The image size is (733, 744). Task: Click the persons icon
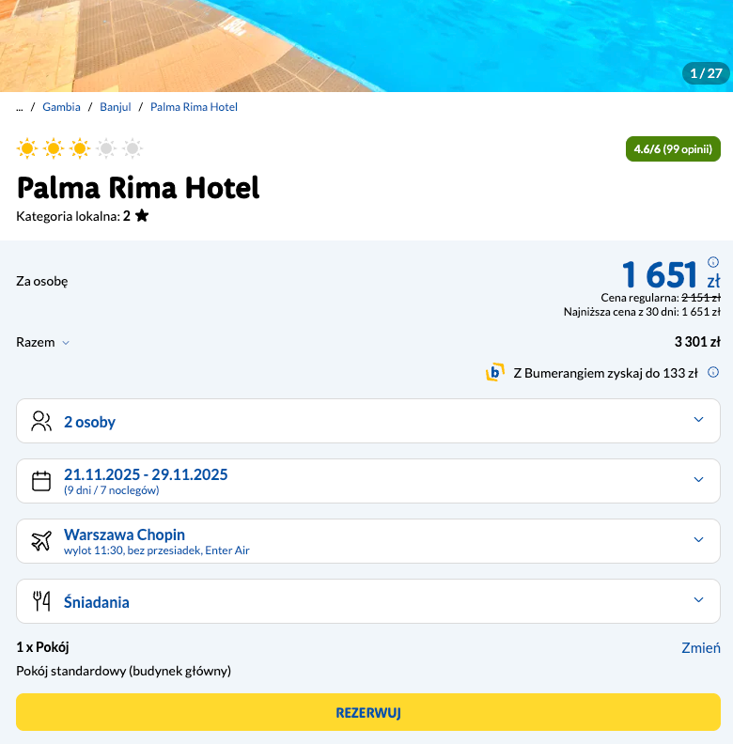click(x=41, y=421)
